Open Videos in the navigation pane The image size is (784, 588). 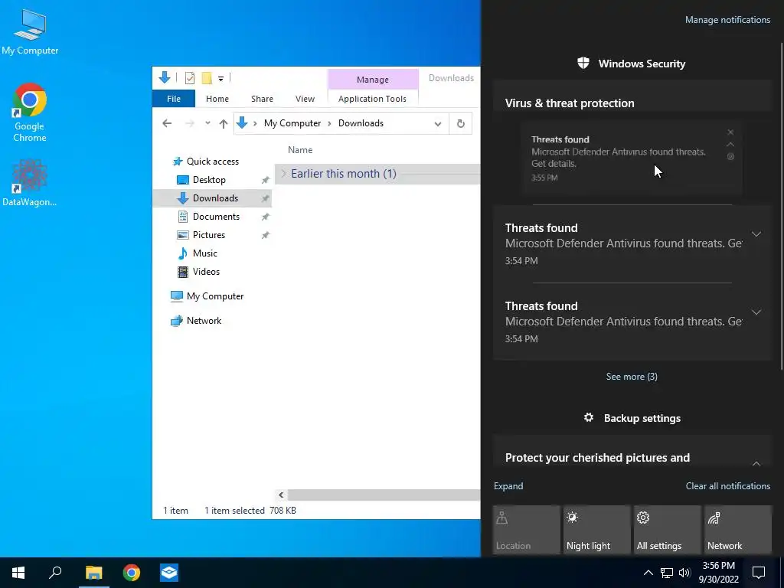tap(206, 272)
